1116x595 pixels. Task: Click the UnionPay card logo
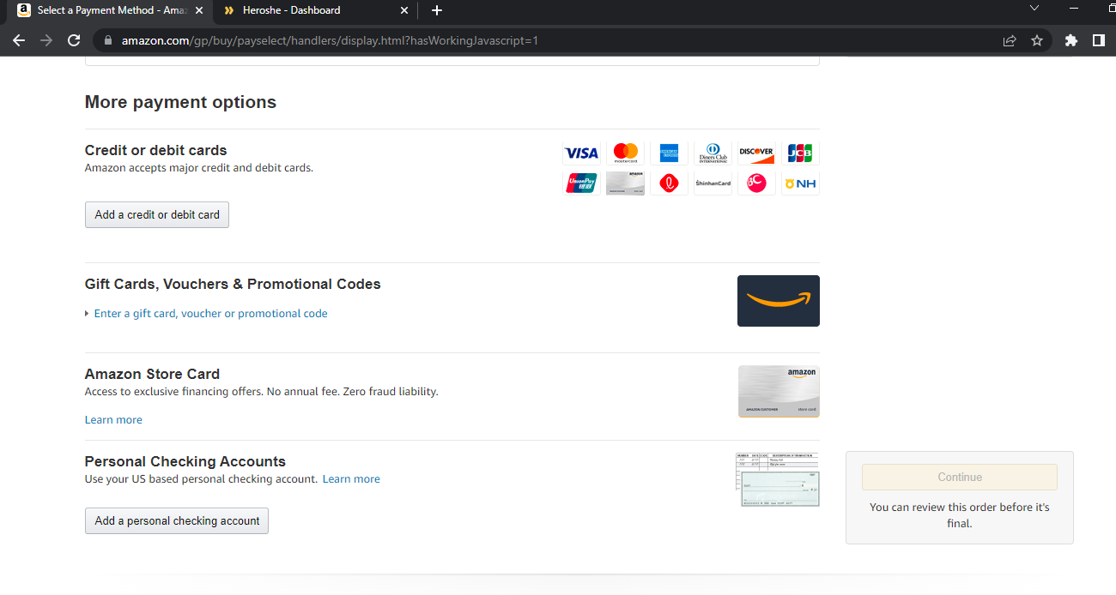coord(581,183)
